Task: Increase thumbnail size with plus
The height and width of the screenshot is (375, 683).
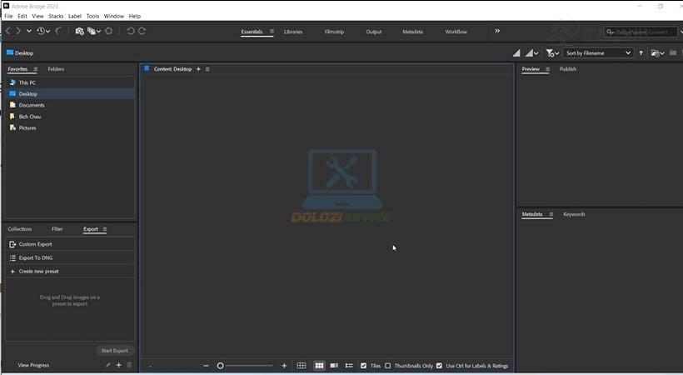Action: (284, 366)
